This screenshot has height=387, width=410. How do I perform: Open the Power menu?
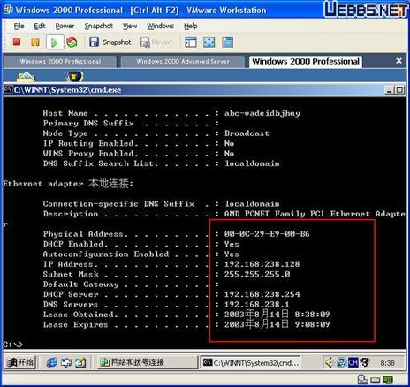(65, 27)
